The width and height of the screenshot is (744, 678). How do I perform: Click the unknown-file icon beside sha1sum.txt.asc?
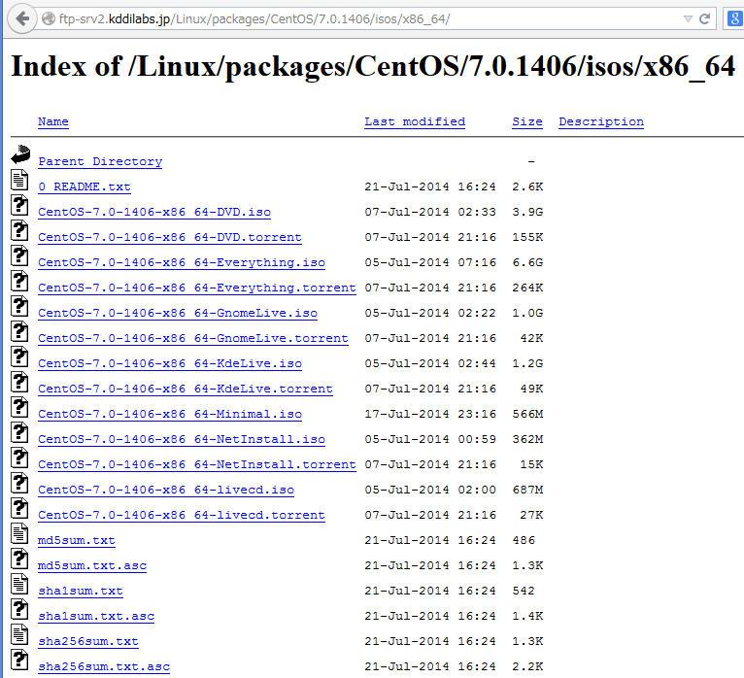[19, 610]
